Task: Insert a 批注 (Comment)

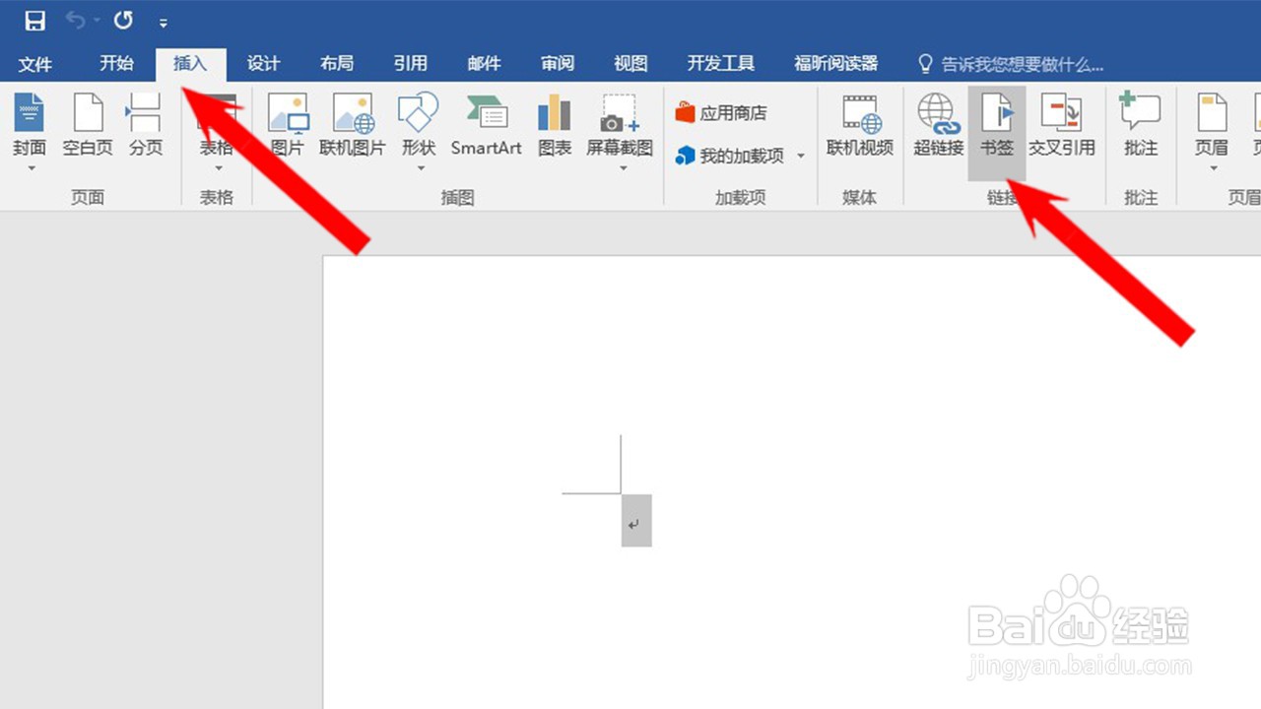Action: 1141,124
